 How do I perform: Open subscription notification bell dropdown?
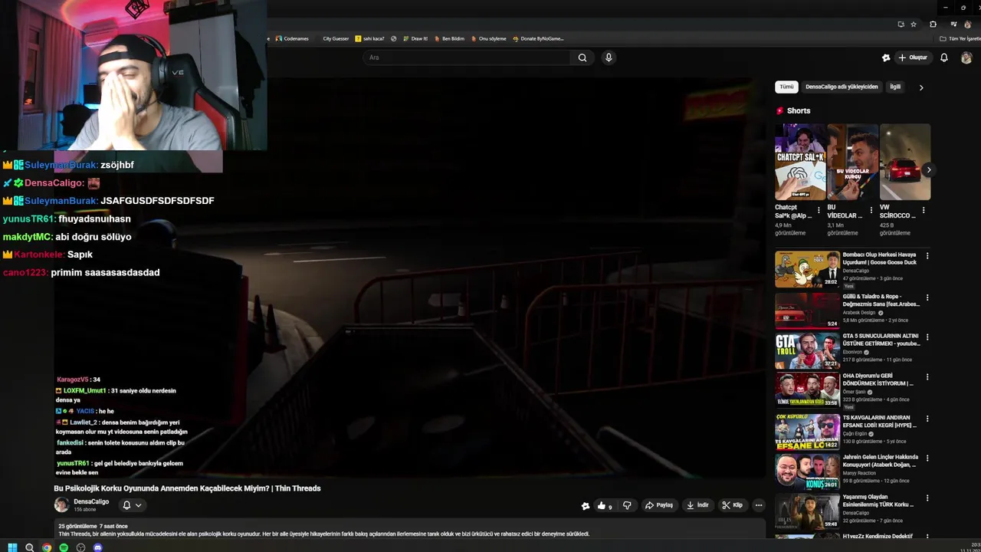(132, 505)
